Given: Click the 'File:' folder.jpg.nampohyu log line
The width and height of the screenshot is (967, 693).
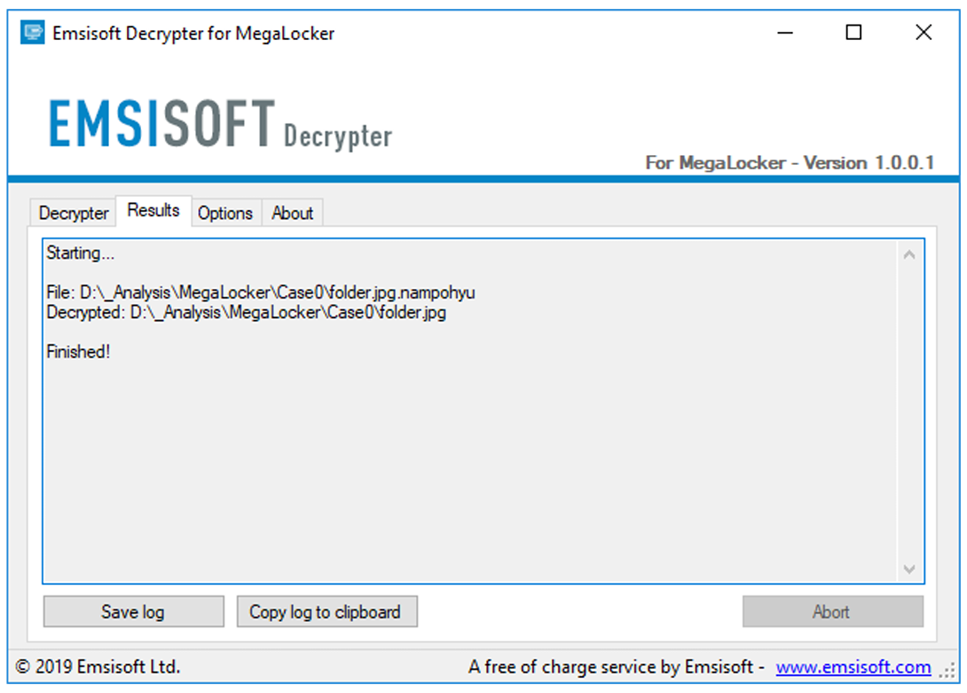Looking at the screenshot, I should [x=260, y=292].
